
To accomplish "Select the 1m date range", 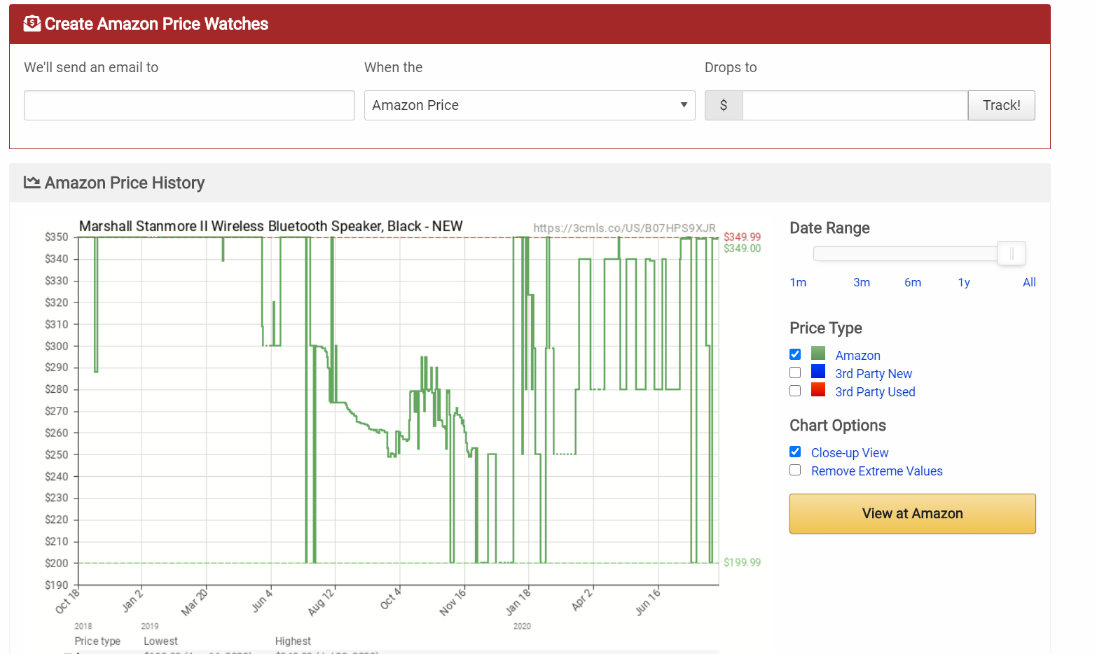I will point(798,282).
